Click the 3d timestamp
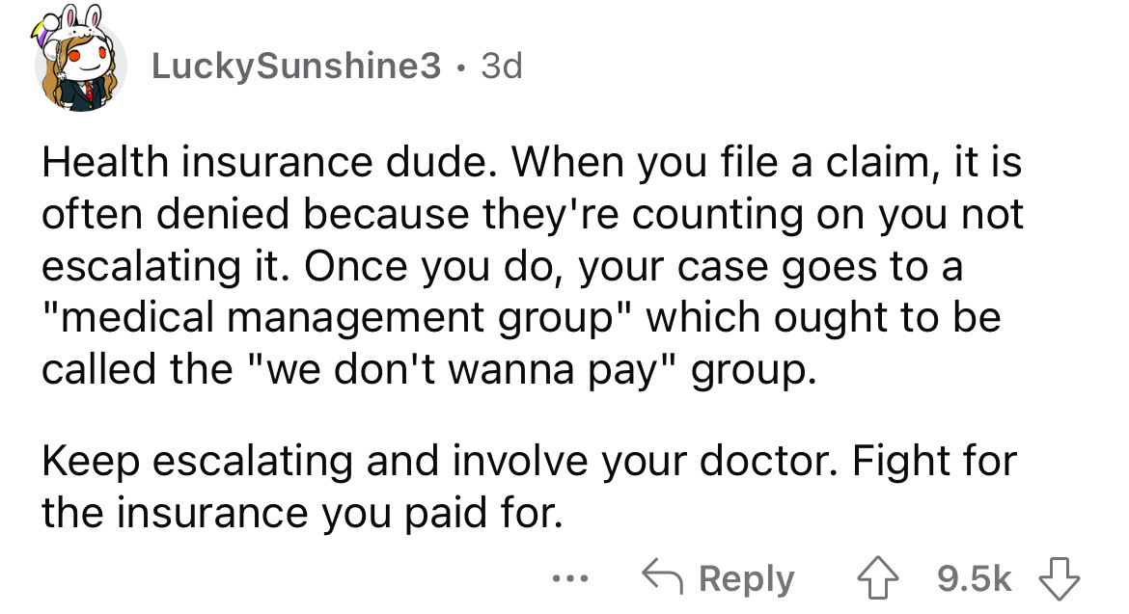 tap(498, 66)
